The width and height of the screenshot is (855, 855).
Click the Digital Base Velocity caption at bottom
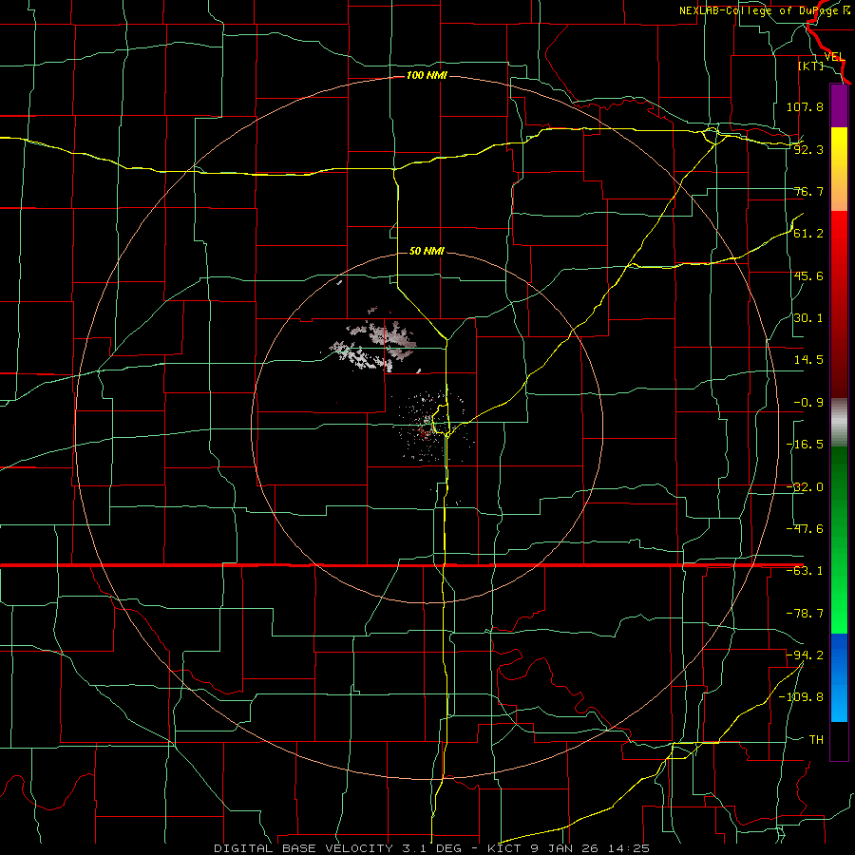tap(431, 848)
